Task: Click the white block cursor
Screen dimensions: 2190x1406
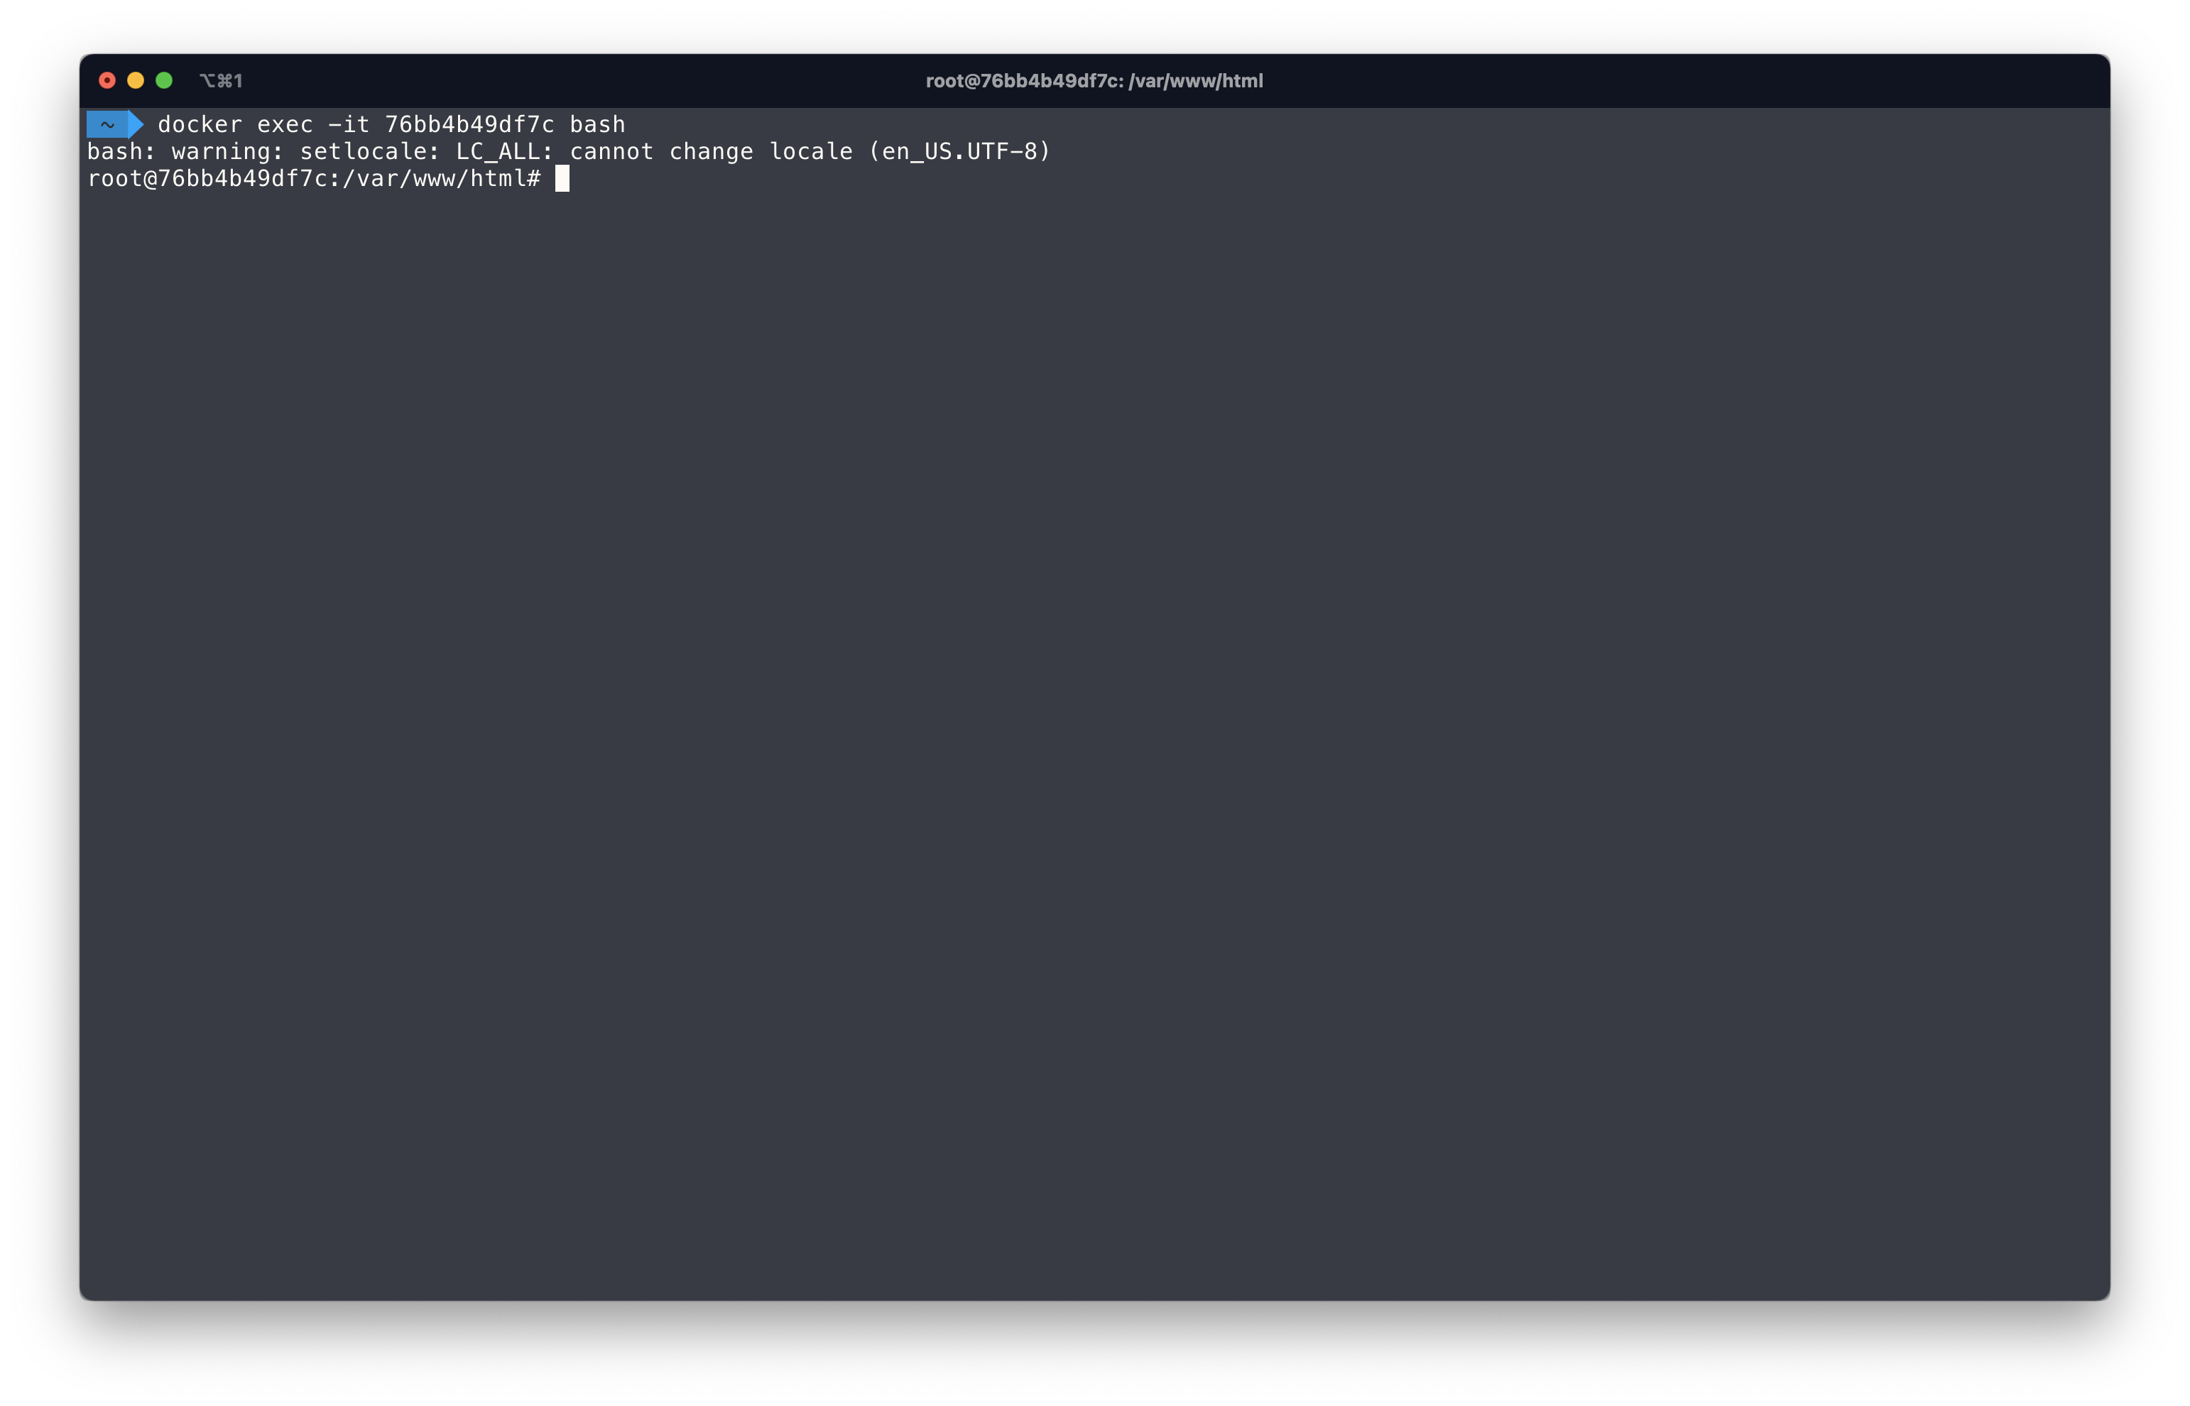Action: [562, 178]
